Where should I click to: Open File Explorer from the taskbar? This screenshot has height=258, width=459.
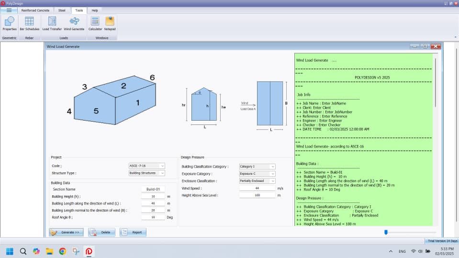(49, 251)
